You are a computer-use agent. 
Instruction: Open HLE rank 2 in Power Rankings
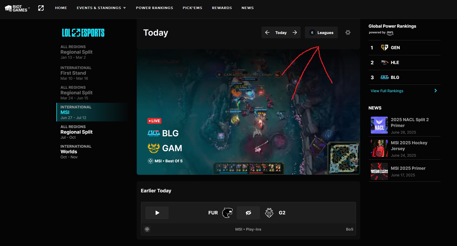(x=404, y=63)
